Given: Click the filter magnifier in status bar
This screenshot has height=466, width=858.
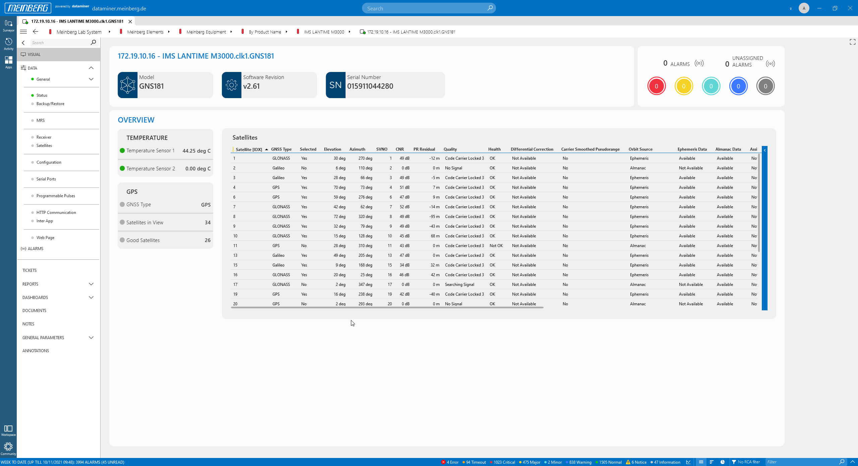Looking at the screenshot, I should pyautogui.click(x=842, y=462).
